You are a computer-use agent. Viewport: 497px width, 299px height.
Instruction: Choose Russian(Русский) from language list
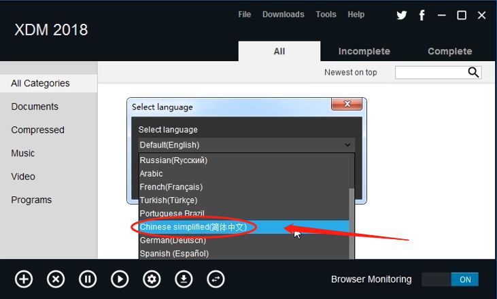244,160
